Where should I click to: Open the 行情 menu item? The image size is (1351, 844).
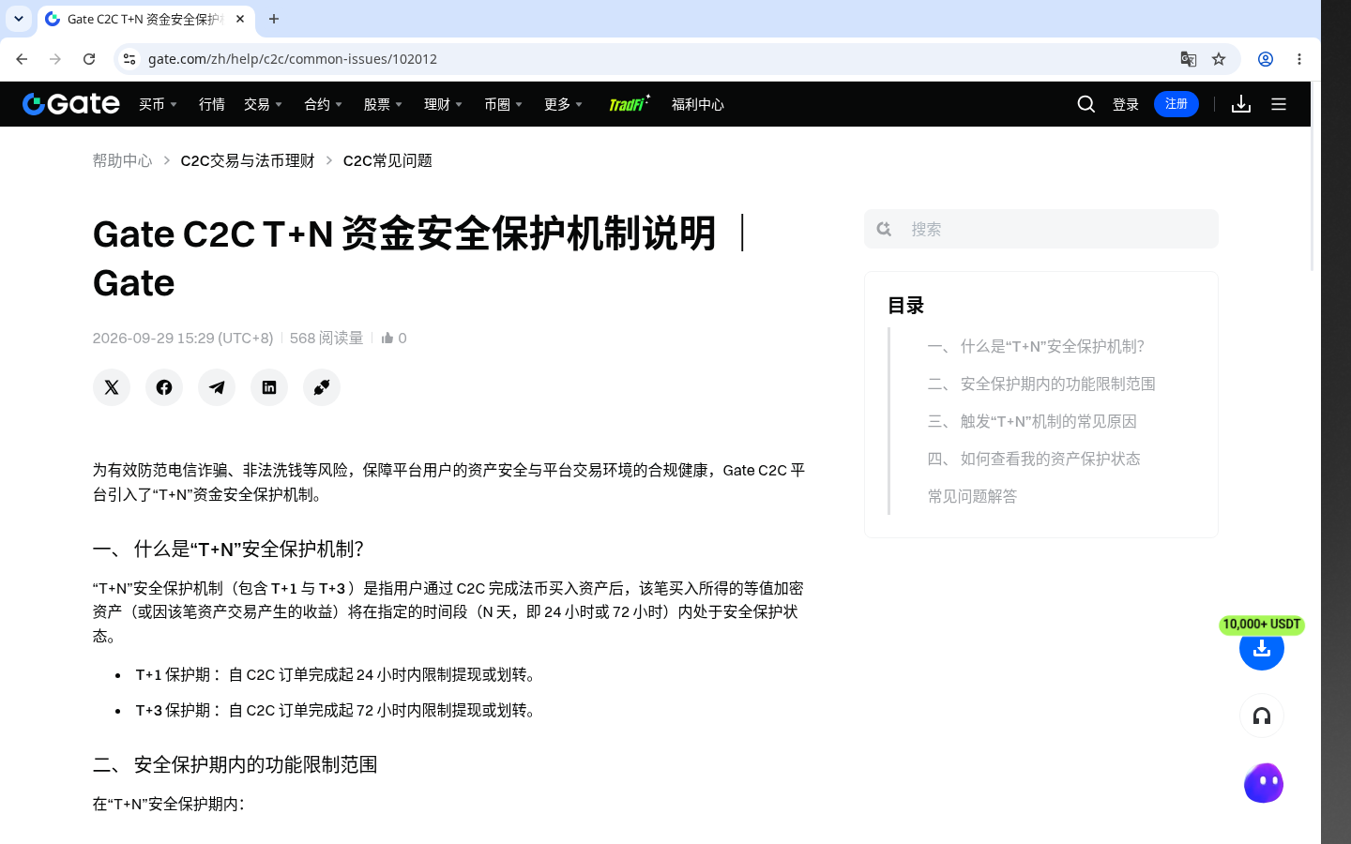pyautogui.click(x=212, y=104)
